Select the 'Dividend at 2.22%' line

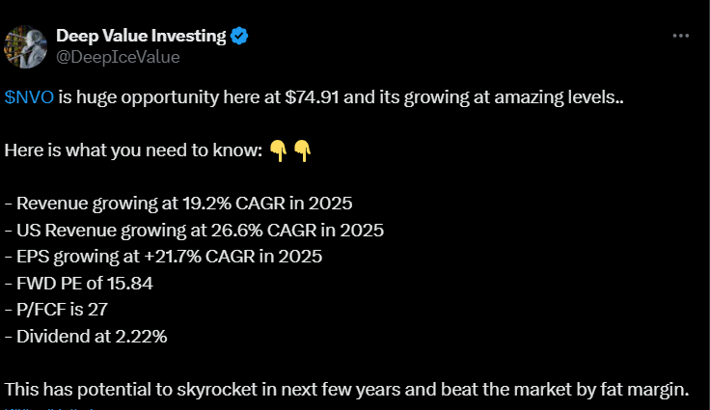(x=86, y=337)
